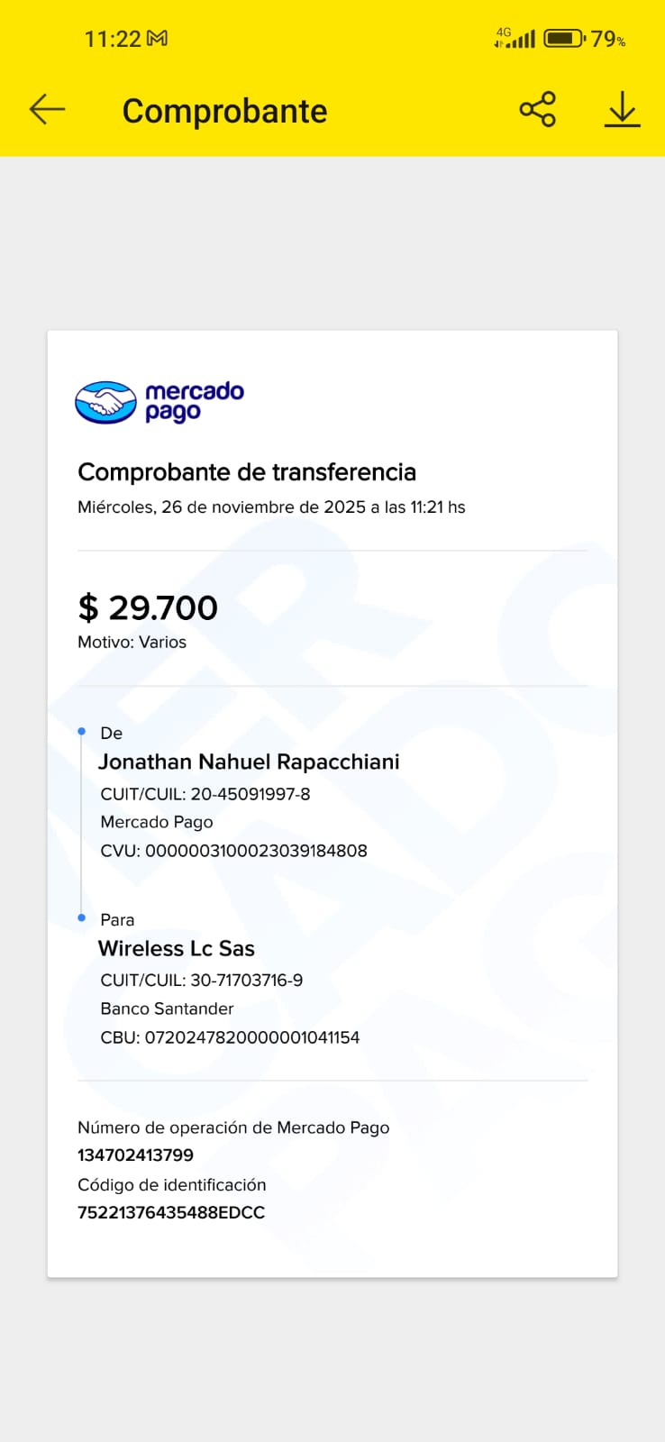Tap the share icon
The height and width of the screenshot is (1442, 665).
(x=537, y=110)
